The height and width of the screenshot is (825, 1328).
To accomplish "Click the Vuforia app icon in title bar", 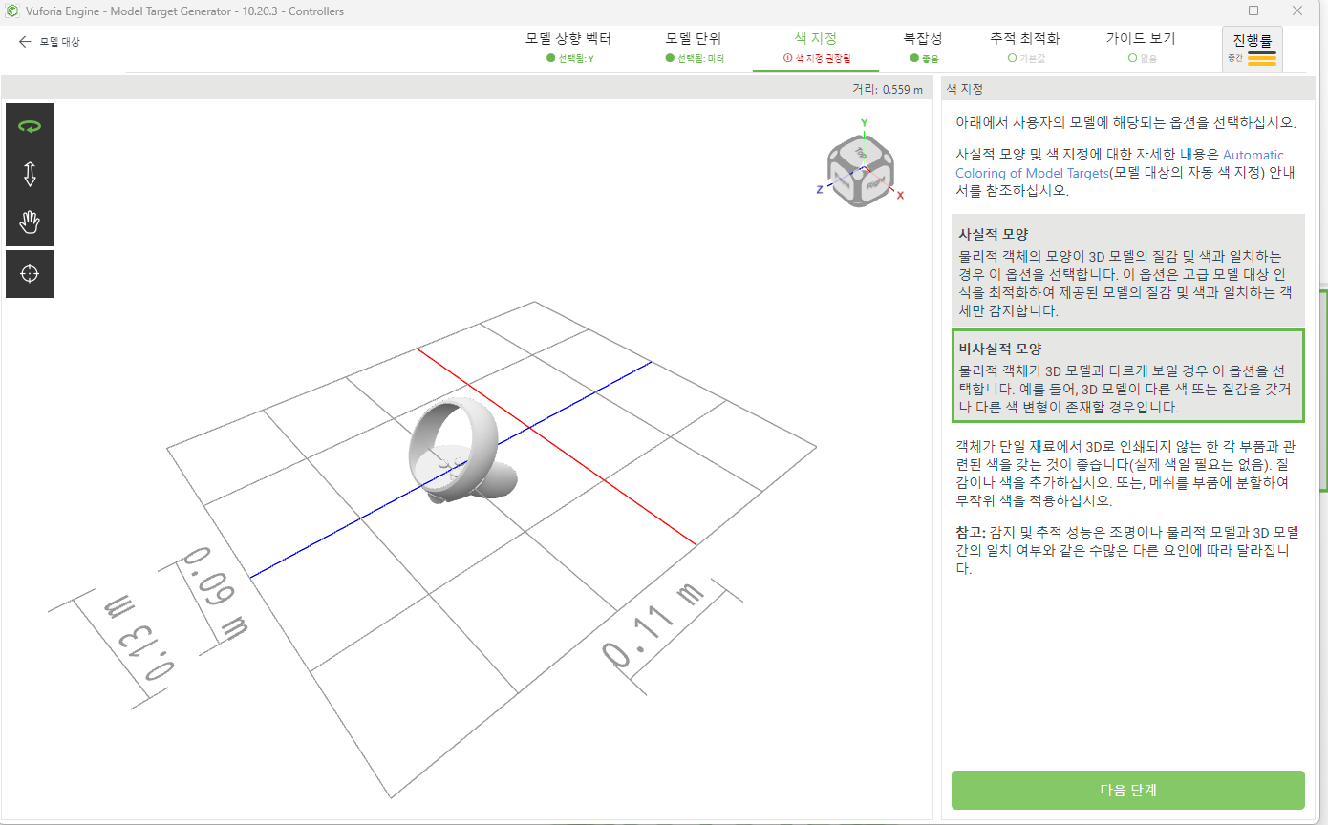I will [x=12, y=11].
